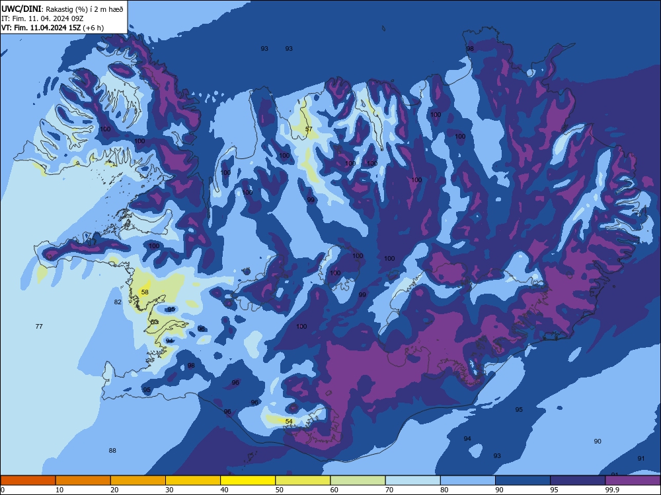Viewport: 661px width, 495px height.
Task: Select the dark blue 90–95 legend swatch
Action: (x=523, y=480)
